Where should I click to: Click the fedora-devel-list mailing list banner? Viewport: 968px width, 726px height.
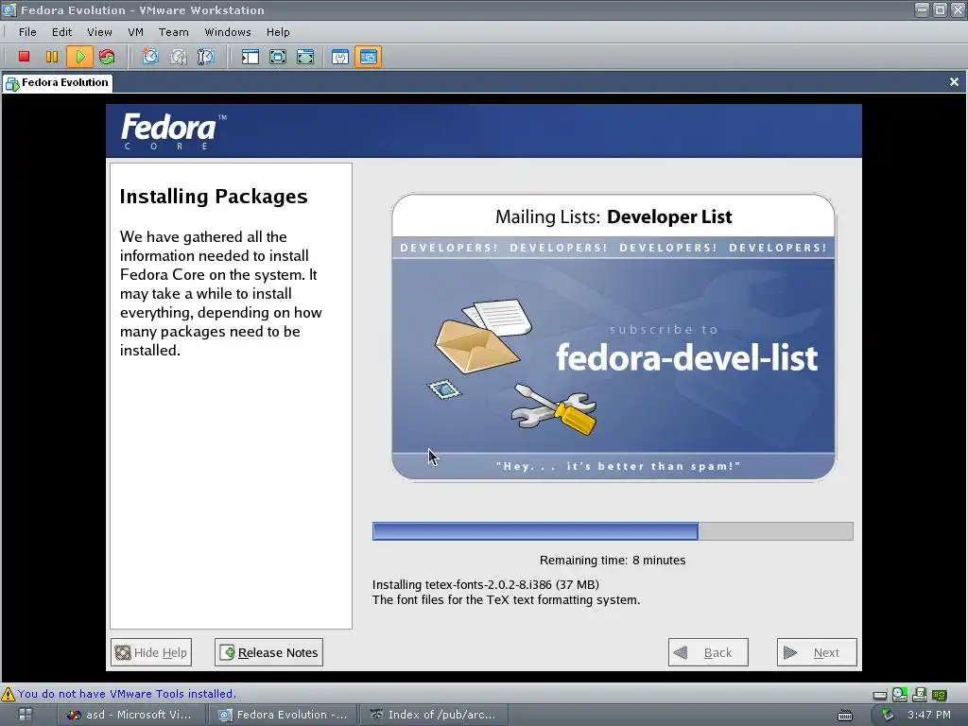point(613,337)
